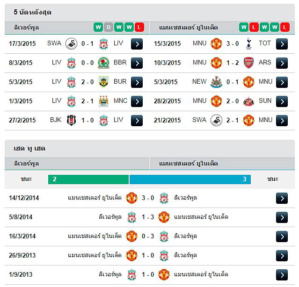299x287 pixels.
Task: Select Manchester United header in head-to-head section
Action: pyautogui.click(x=189, y=164)
